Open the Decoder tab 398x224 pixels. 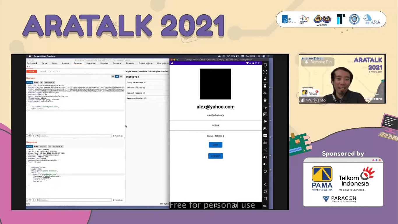tap(104, 63)
